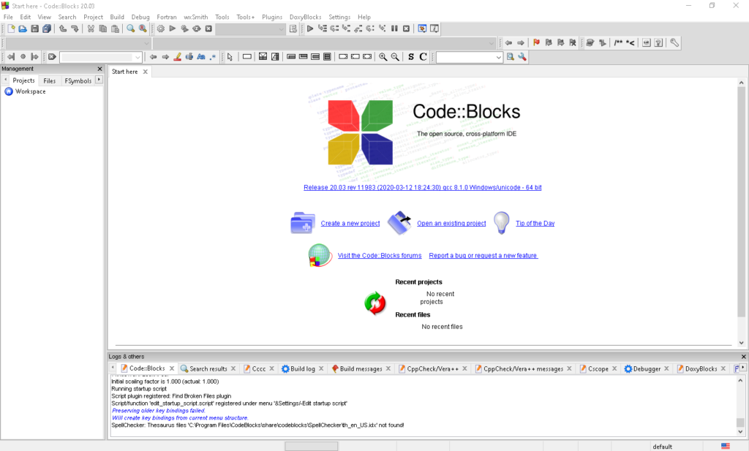This screenshot has height=451, width=749.
Task: Close the Management panel
Action: pyautogui.click(x=99, y=69)
